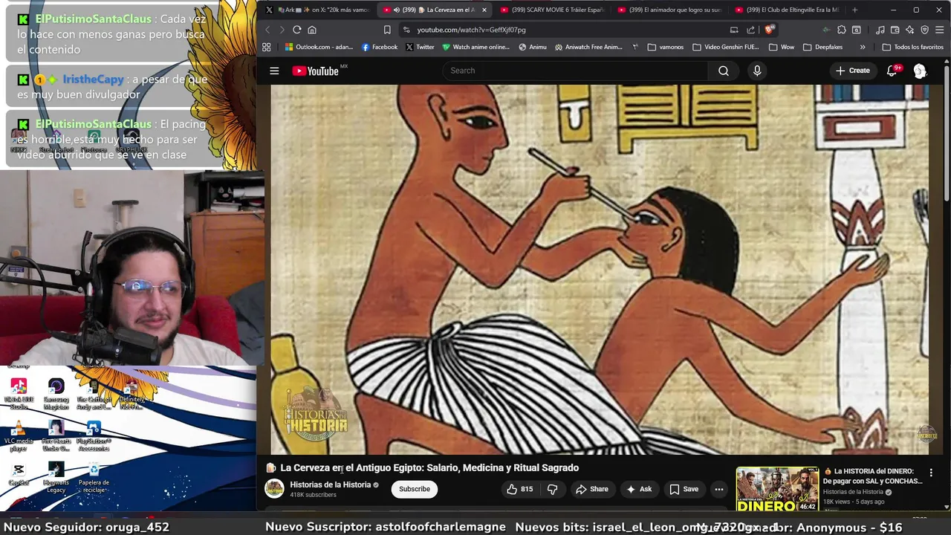Viewport: 951px width, 535px height.
Task: Open the Aniwatch Free Anime bookmark
Action: 588,47
